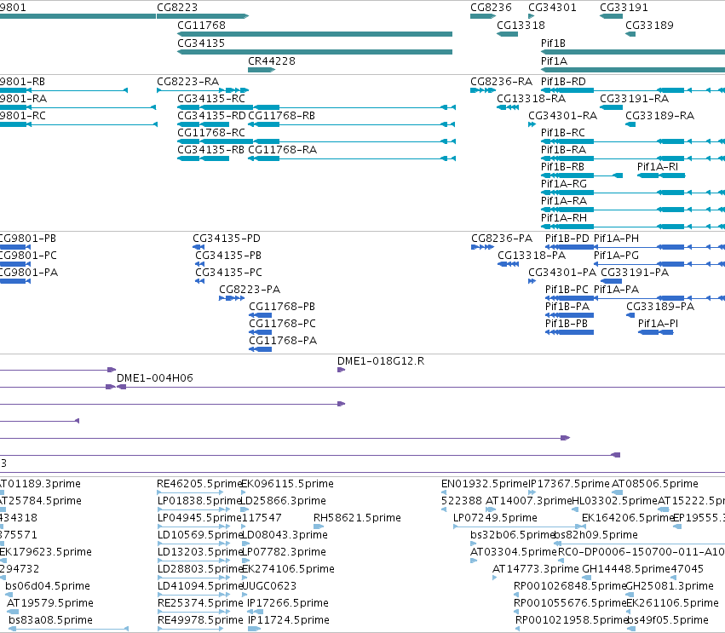The width and height of the screenshot is (725, 633).
Task: Click the Pif1A gene-level label
Action: tap(554, 61)
